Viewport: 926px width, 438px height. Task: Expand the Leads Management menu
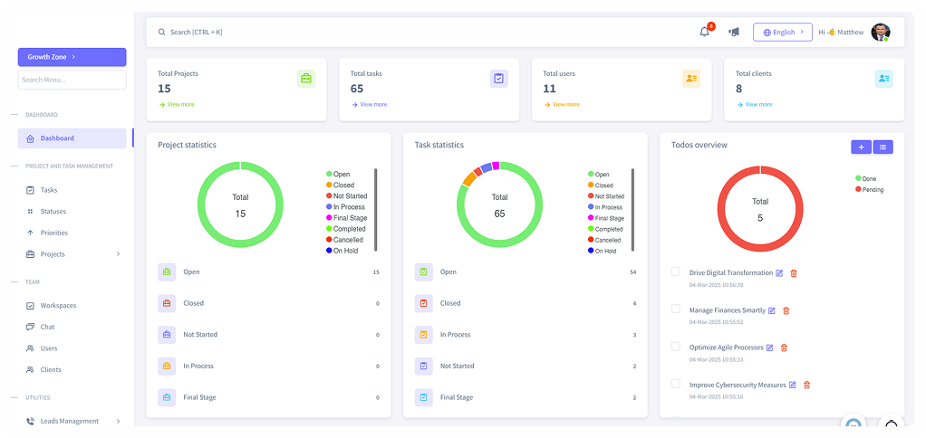tap(118, 421)
